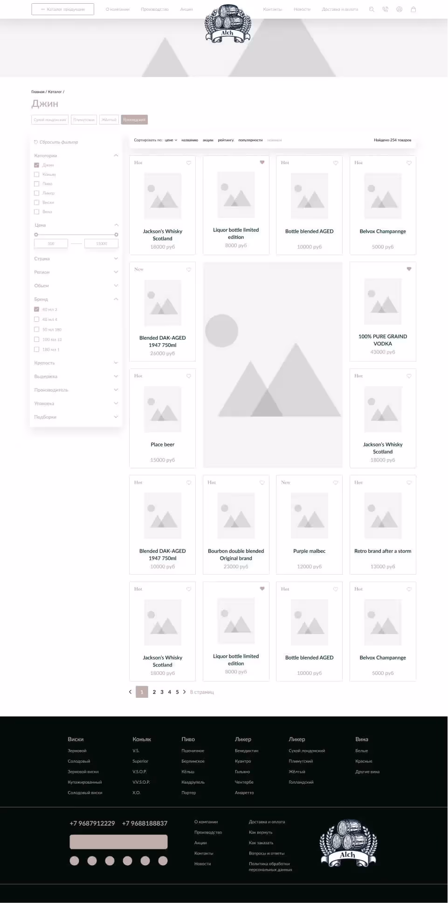Viewport: 448px width, 903px height.
Task: Open the user account icon
Action: coord(399,9)
